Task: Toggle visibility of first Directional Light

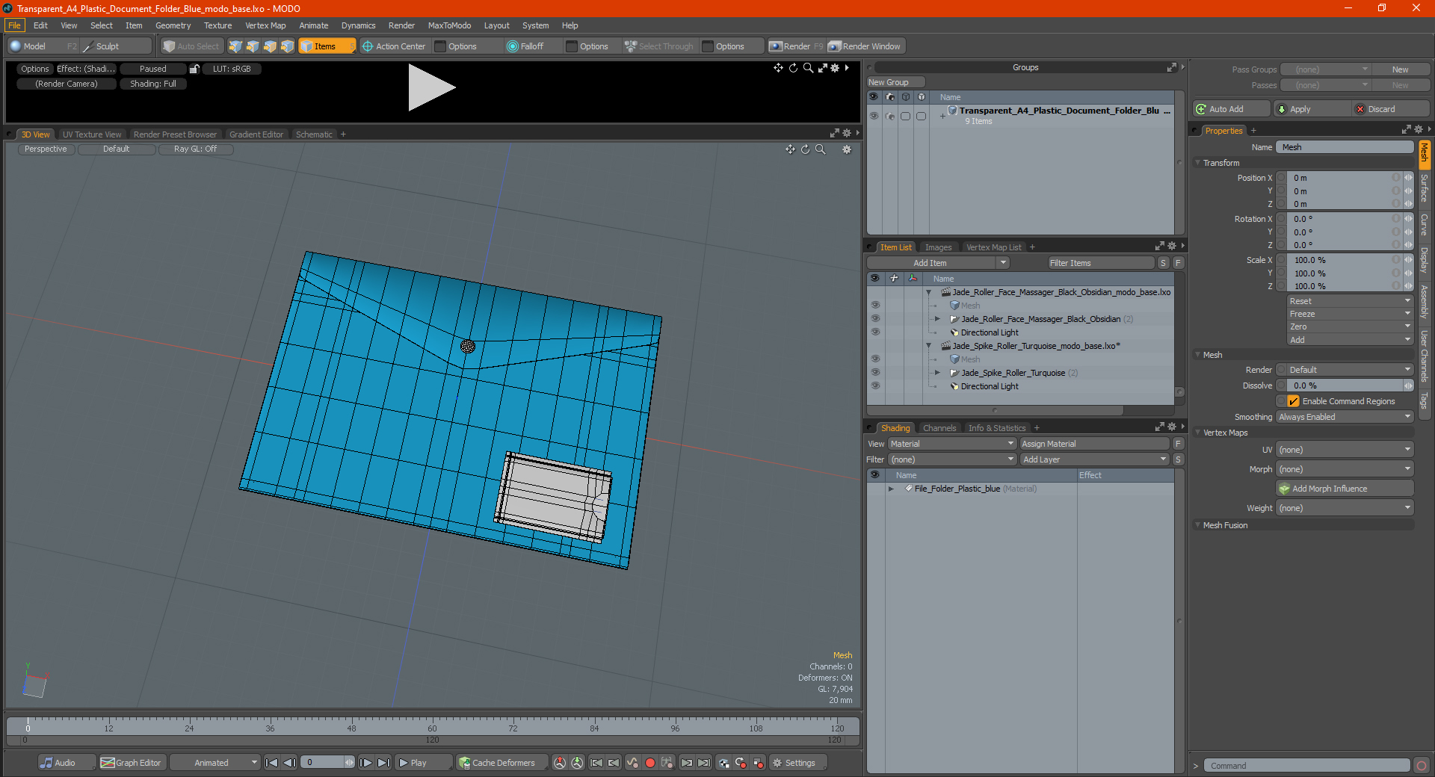Action: 875,332
